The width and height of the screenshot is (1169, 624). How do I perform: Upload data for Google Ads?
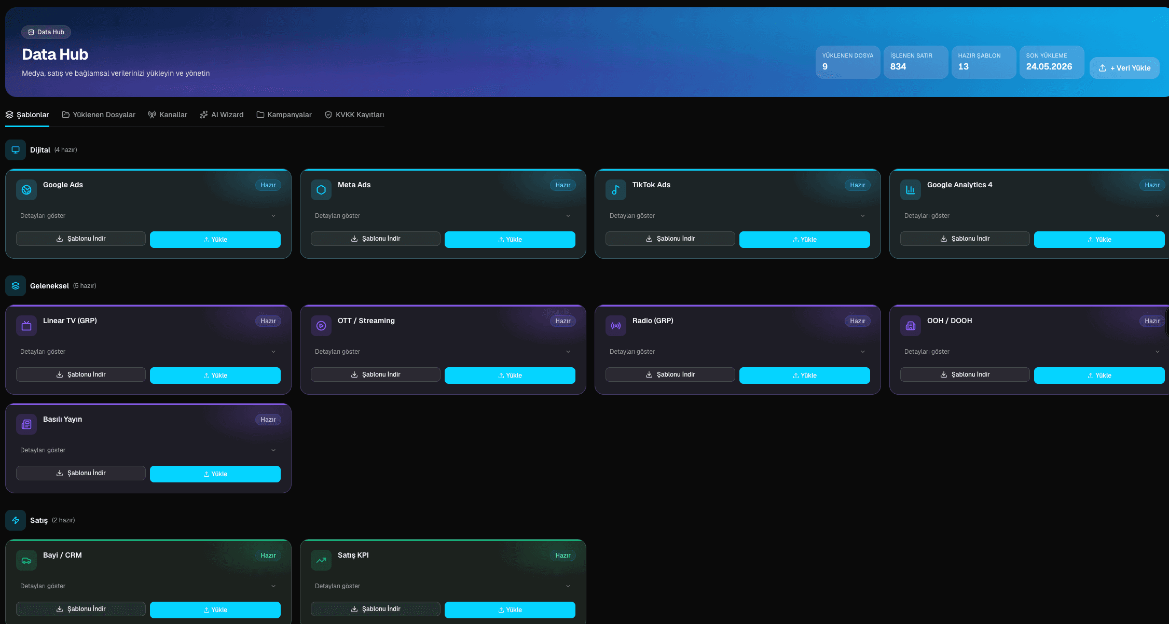click(x=215, y=240)
